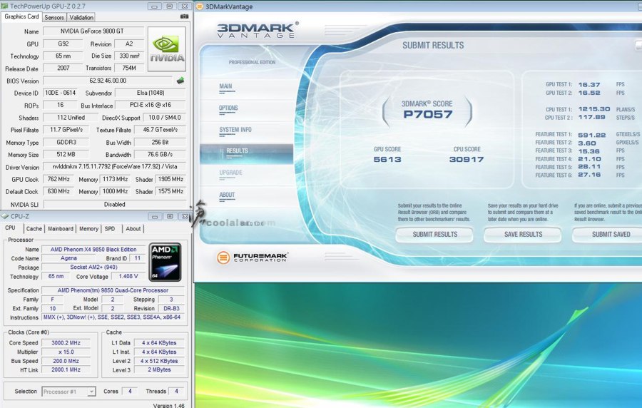Open the SPD tab in CPU-Z
Viewport: 642px width, 408px height.
[x=110, y=229]
